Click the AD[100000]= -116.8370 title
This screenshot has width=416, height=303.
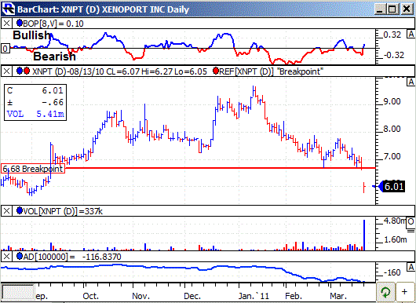click(72, 257)
